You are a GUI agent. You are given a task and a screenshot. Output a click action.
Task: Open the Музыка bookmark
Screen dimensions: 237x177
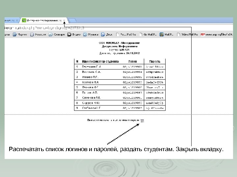(91, 34)
